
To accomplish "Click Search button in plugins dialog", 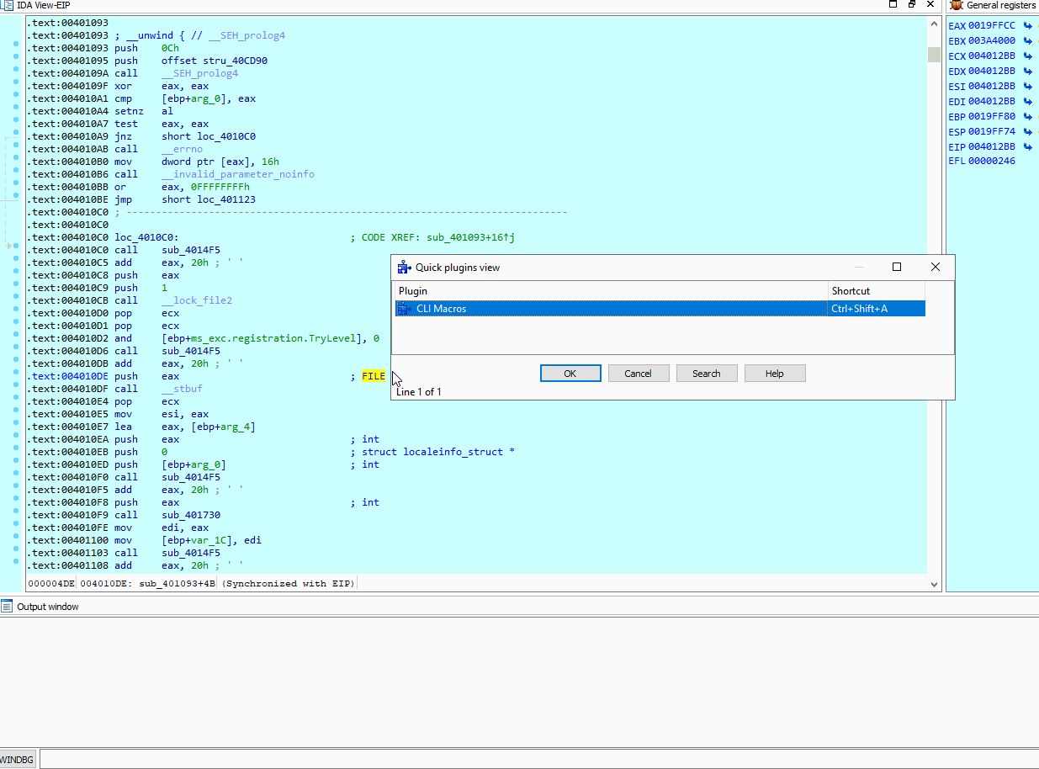I will tap(707, 374).
